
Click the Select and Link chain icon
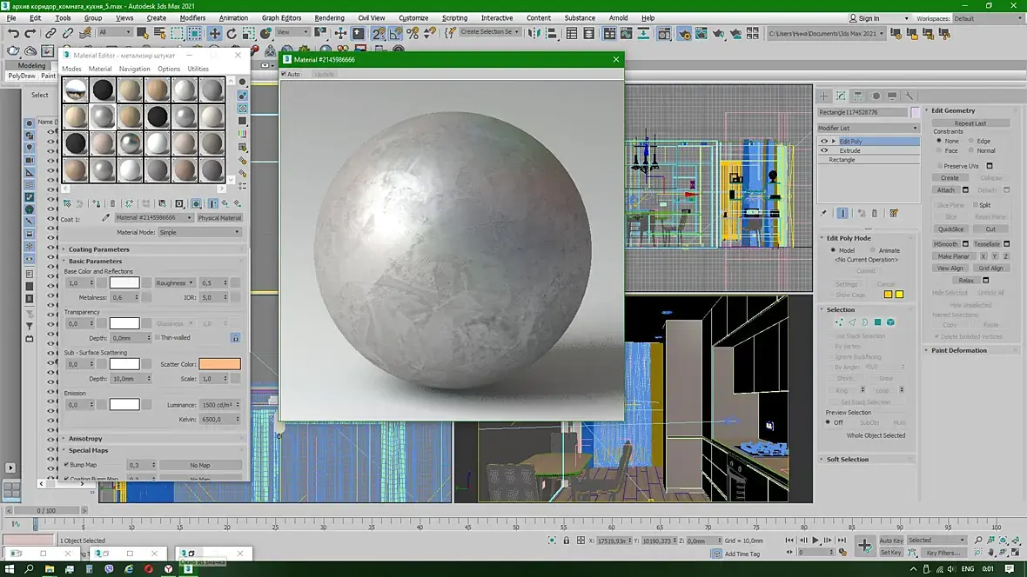(50, 33)
